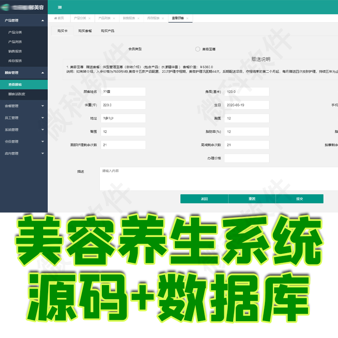Switch to the 购买套餐 tab
This screenshot has height=338, width=338.
(x=85, y=31)
